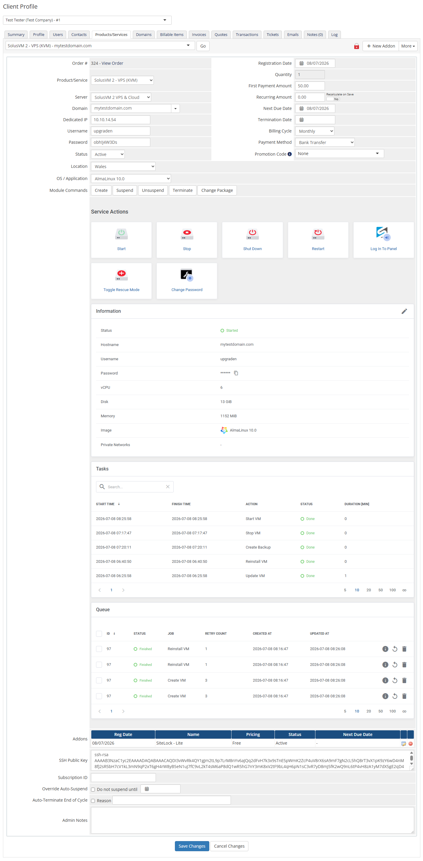Switch to the Summary tab

tap(16, 34)
